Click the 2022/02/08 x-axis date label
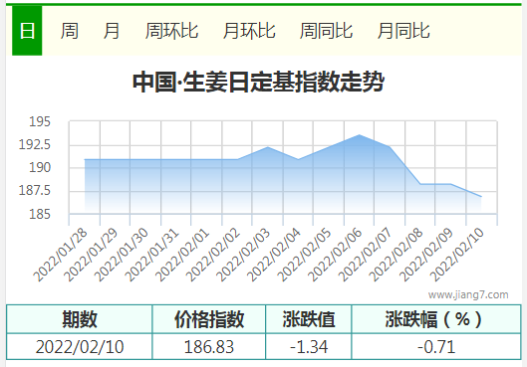Viewport: 527px width, 367px height. (x=395, y=255)
